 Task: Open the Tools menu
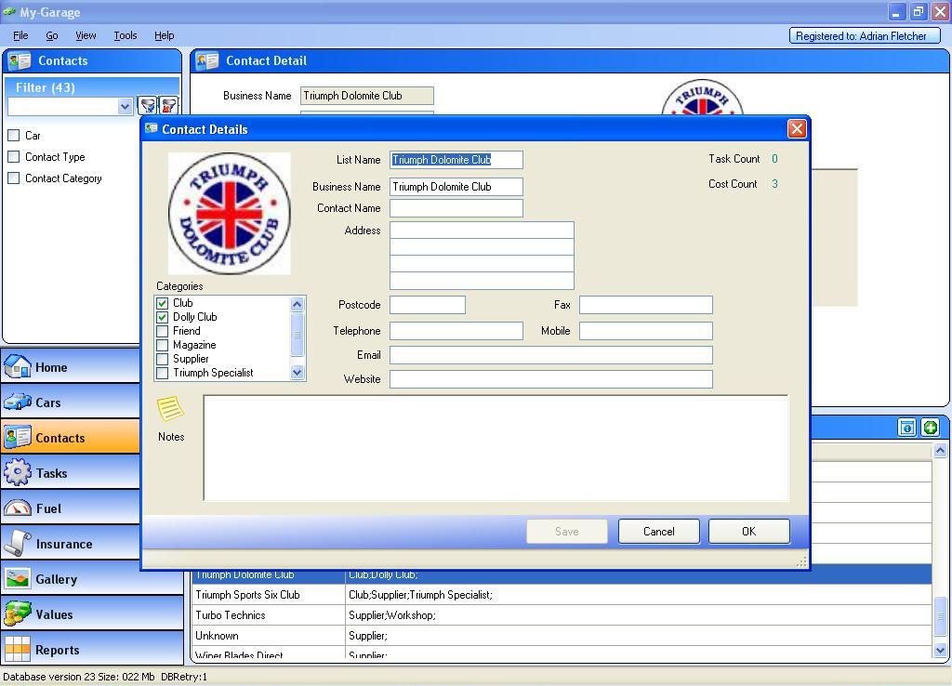tap(125, 35)
